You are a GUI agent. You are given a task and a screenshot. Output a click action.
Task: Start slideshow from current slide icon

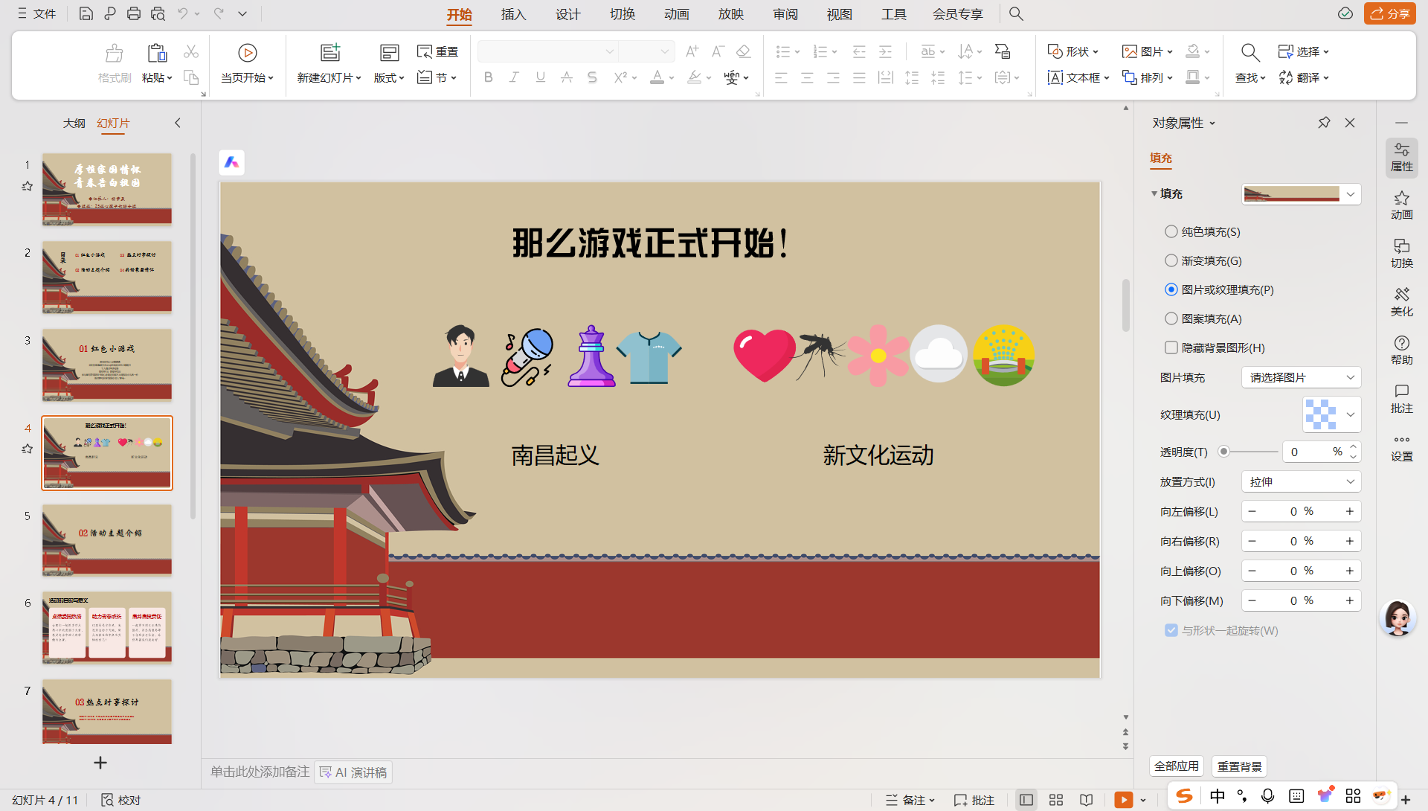[x=247, y=54]
